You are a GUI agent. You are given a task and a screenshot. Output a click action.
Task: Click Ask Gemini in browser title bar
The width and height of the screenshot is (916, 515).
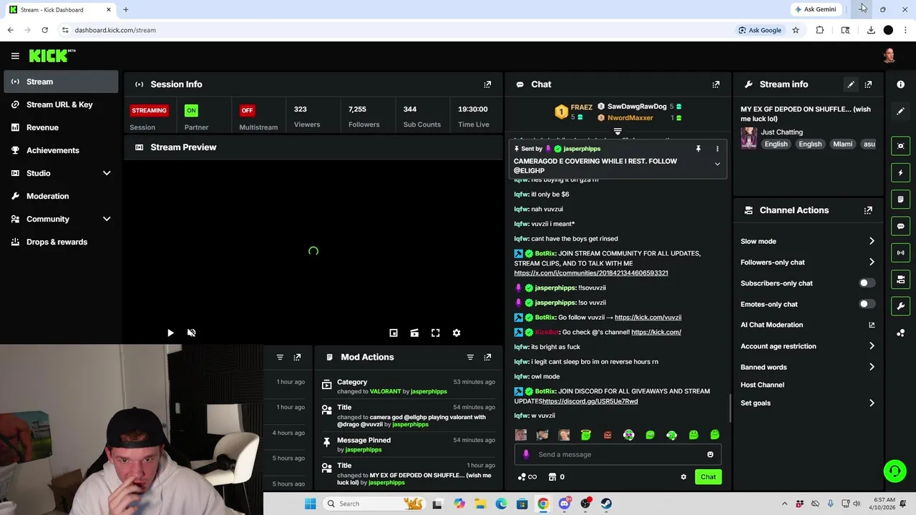click(815, 9)
